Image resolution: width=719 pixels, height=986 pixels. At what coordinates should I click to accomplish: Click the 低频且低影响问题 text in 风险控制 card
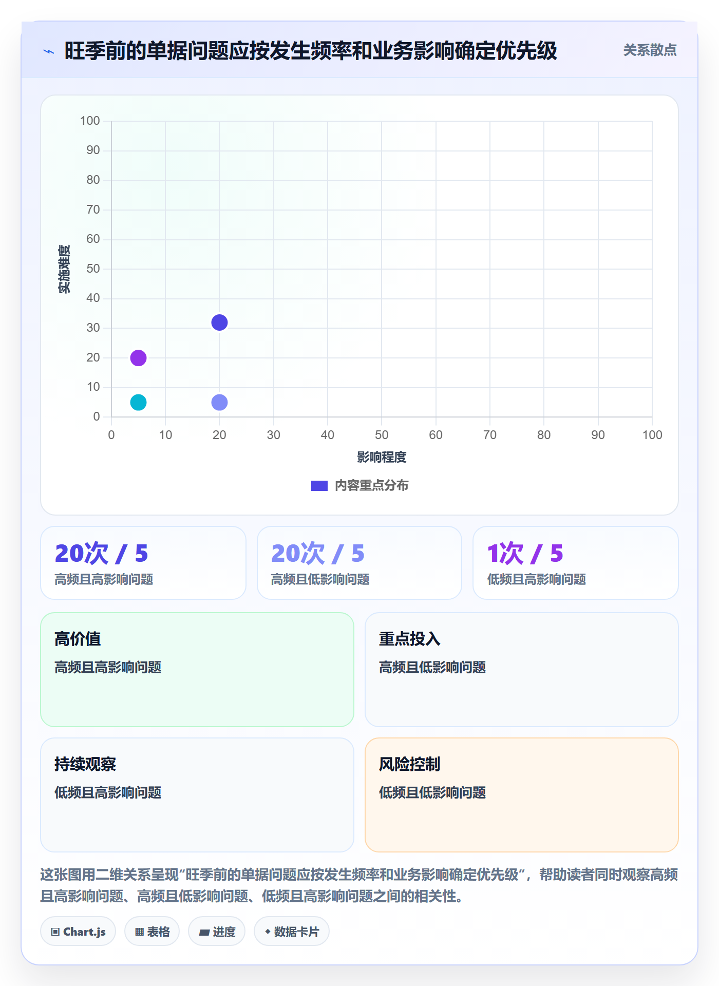pyautogui.click(x=432, y=793)
